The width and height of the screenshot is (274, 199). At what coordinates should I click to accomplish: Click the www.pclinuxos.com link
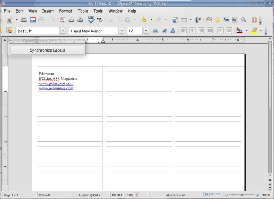(x=56, y=83)
